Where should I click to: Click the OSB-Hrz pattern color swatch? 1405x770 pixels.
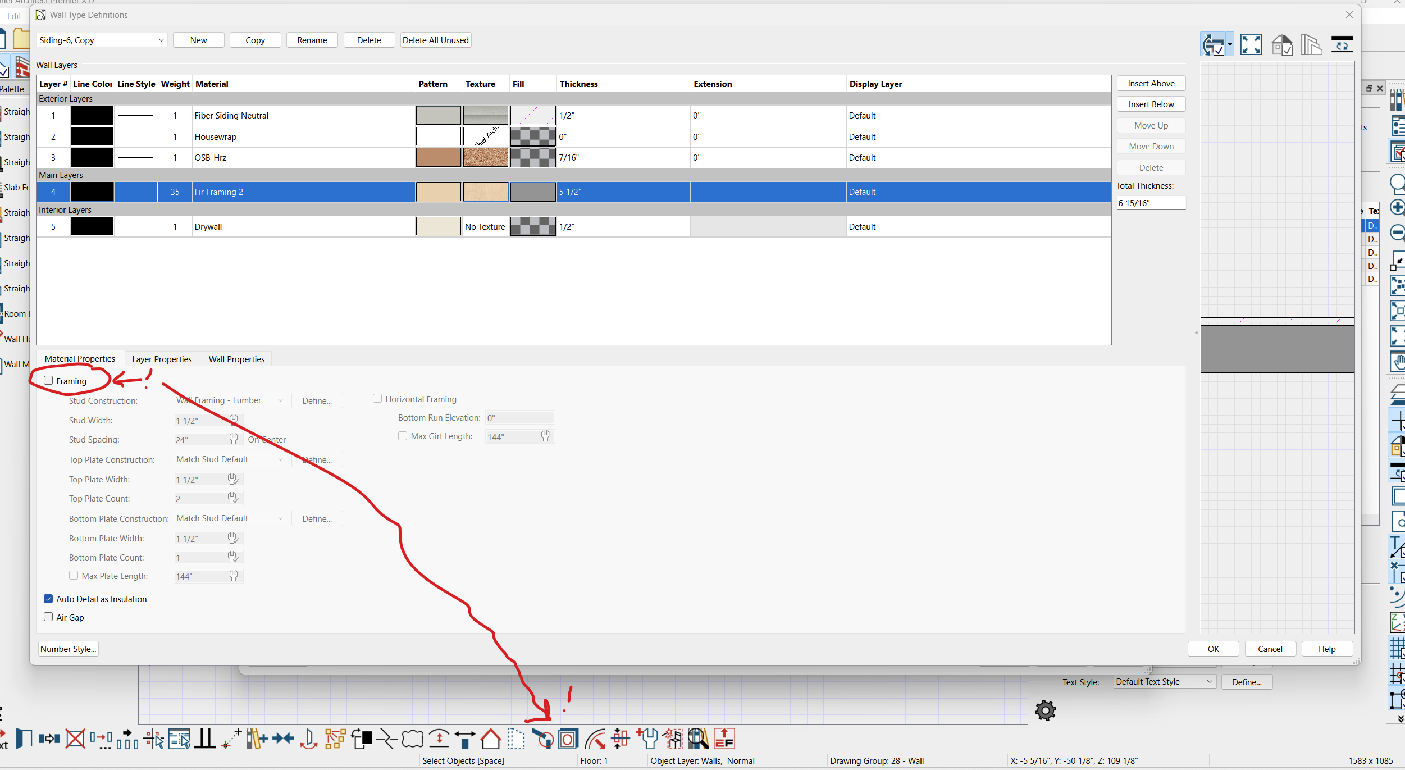[438, 158]
